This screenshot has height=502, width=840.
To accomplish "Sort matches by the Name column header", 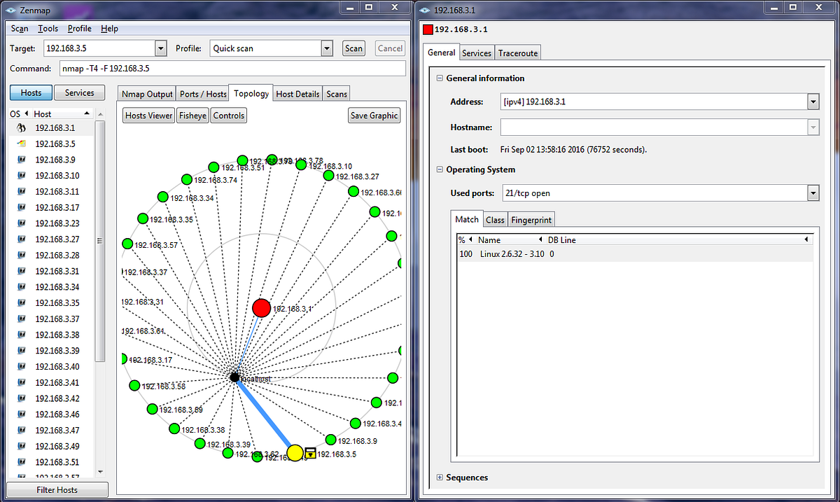I will pyautogui.click(x=511, y=240).
